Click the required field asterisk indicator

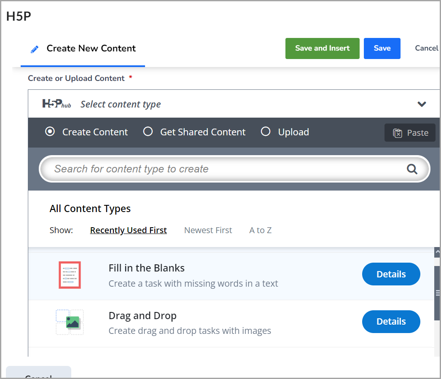130,78
